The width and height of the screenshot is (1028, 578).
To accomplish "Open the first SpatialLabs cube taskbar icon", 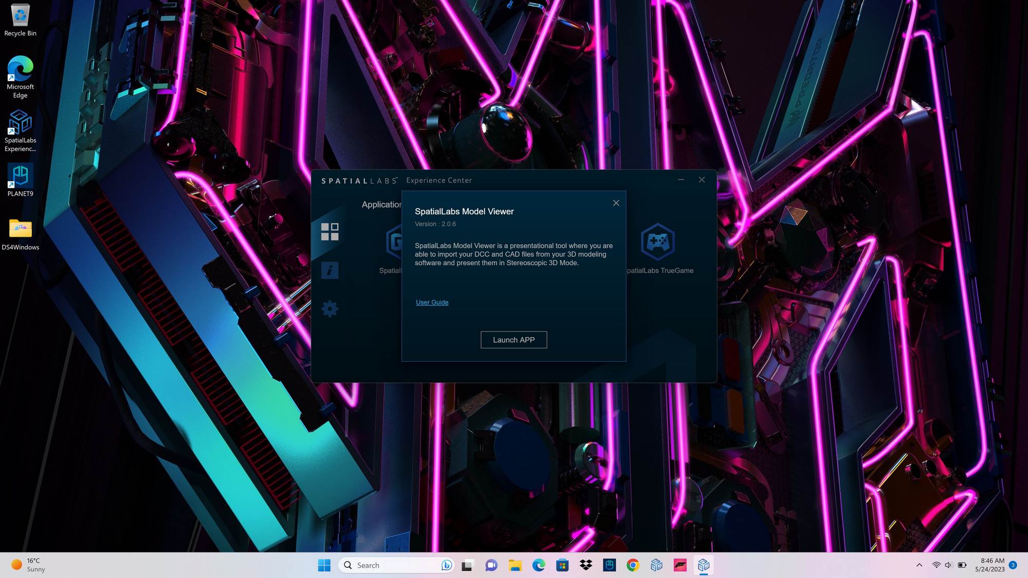I will [x=656, y=565].
